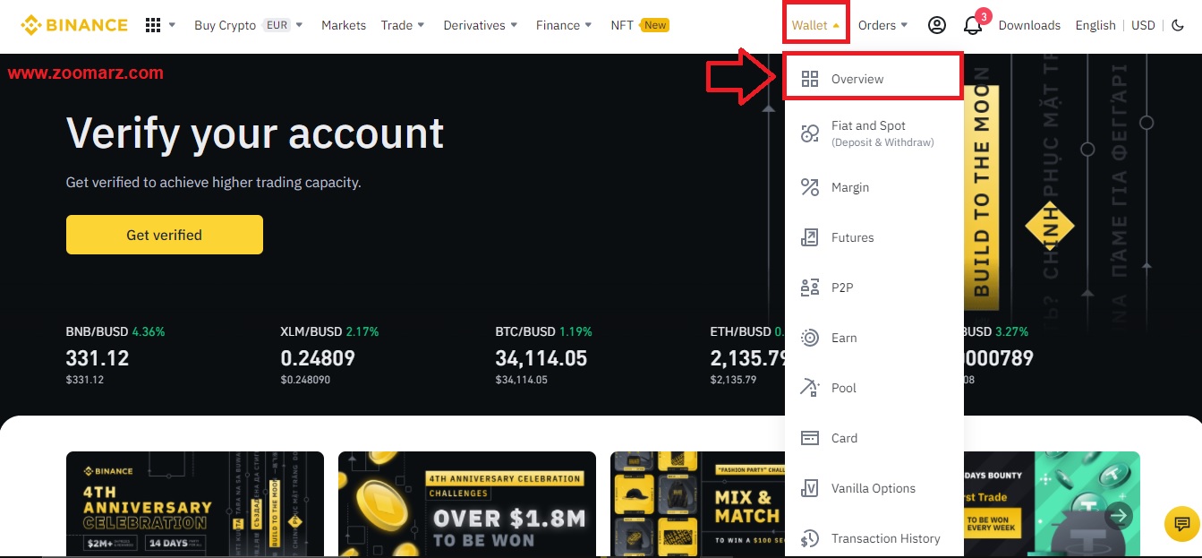Click the Futures icon
The height and width of the screenshot is (558, 1202).
click(x=810, y=237)
